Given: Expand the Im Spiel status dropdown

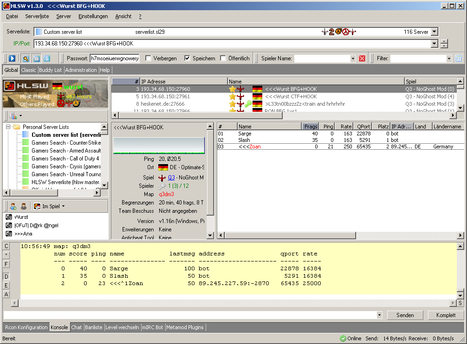Looking at the screenshot, I should [x=63, y=206].
